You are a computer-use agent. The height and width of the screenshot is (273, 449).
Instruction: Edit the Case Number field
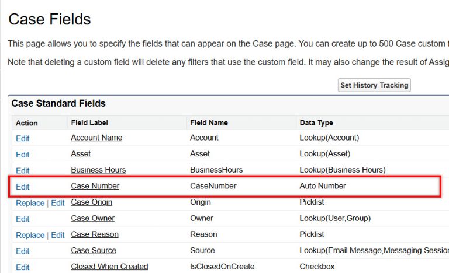tap(23, 187)
